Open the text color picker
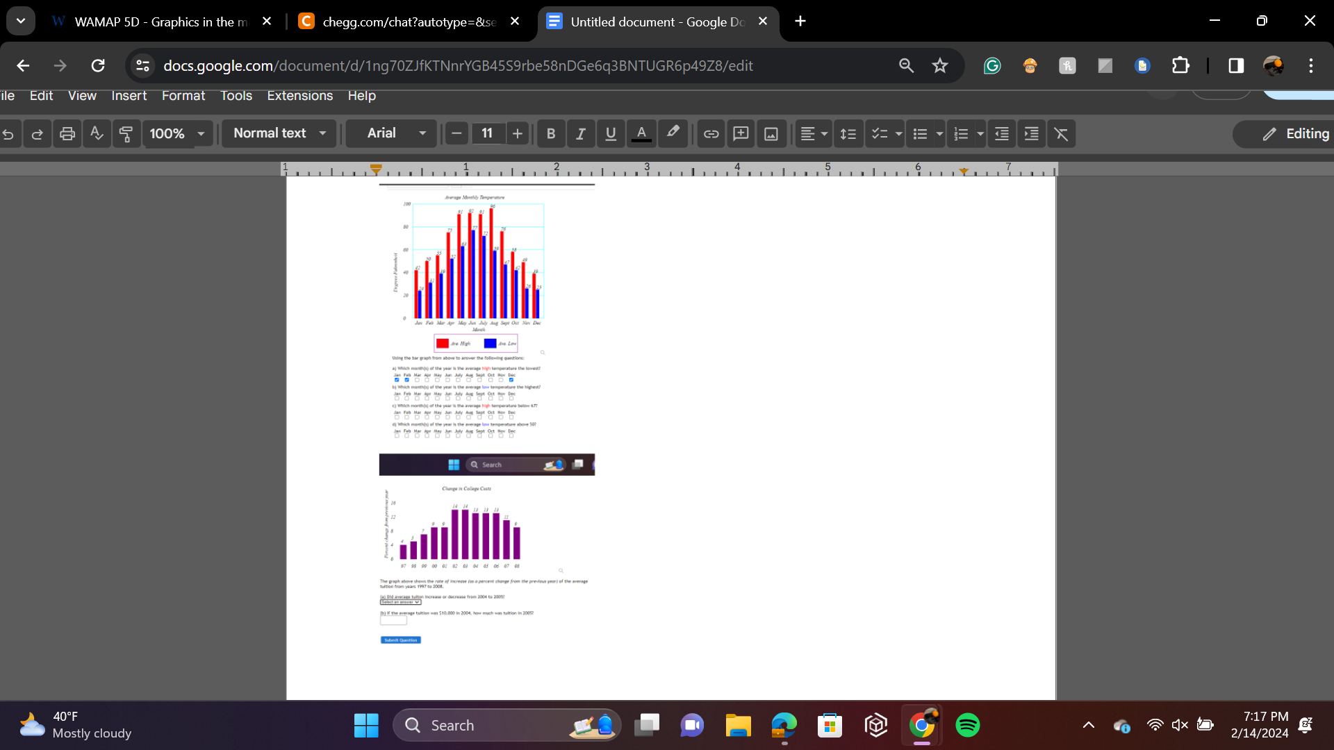Viewport: 1334px width, 750px height. point(641,133)
